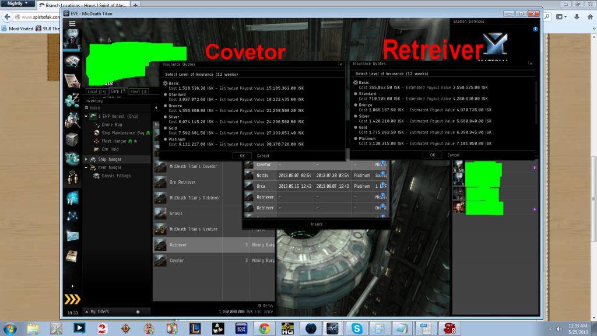The image size is (597, 336).
Task: Switch to the Fleet chat tab
Action: pos(138,92)
